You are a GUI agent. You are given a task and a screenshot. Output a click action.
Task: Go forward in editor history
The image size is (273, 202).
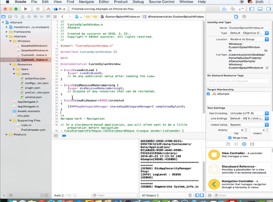70,17
